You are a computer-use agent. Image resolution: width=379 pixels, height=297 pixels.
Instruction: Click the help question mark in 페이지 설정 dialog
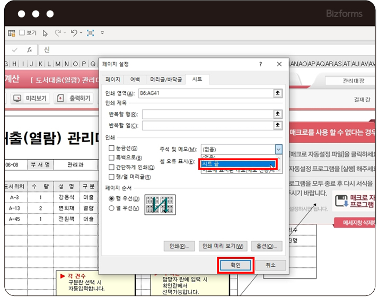point(260,64)
